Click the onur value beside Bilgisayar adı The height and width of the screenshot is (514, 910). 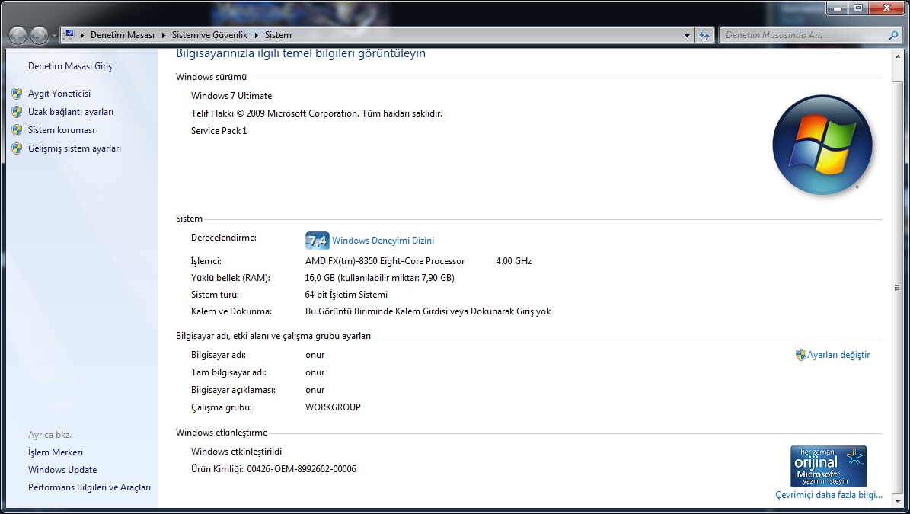[315, 355]
